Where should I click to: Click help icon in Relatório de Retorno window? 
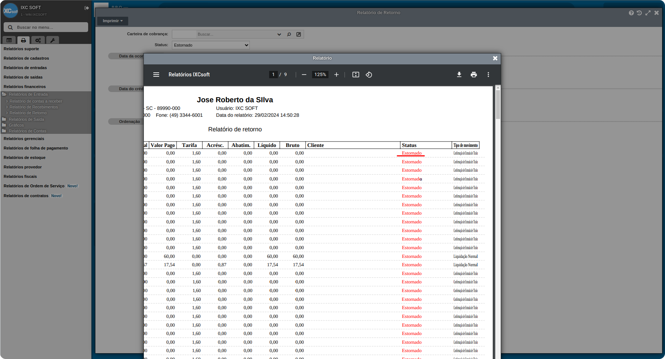[631, 13]
